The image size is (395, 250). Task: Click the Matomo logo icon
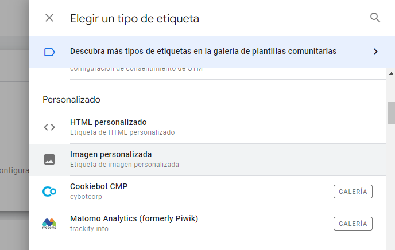[49, 224]
